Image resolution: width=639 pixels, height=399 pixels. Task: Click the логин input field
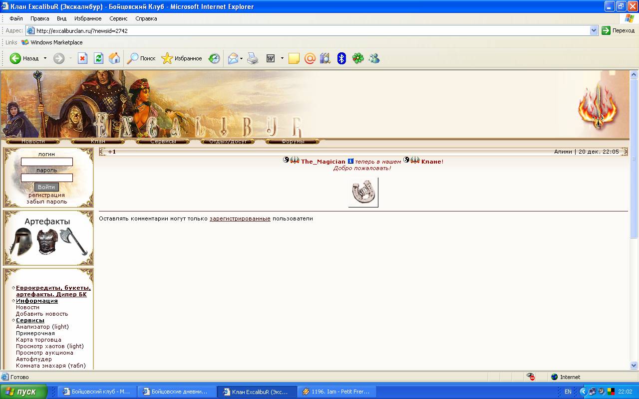47,162
